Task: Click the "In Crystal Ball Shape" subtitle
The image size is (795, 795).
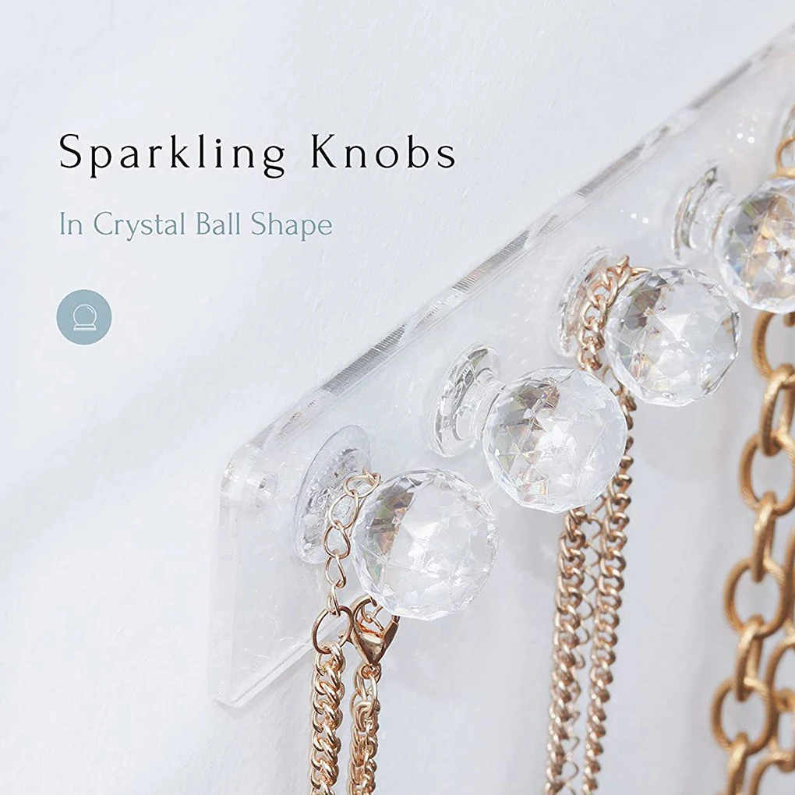Action: coord(196,224)
